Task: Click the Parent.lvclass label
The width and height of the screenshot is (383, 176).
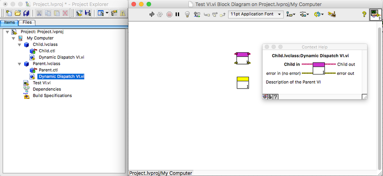Action: 46,64
